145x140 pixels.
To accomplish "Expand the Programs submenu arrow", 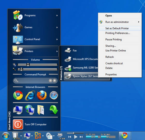I will tap(57, 15).
